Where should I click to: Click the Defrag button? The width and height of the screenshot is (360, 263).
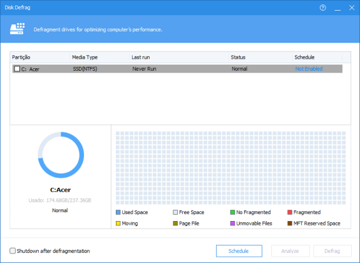pyautogui.click(x=332, y=251)
